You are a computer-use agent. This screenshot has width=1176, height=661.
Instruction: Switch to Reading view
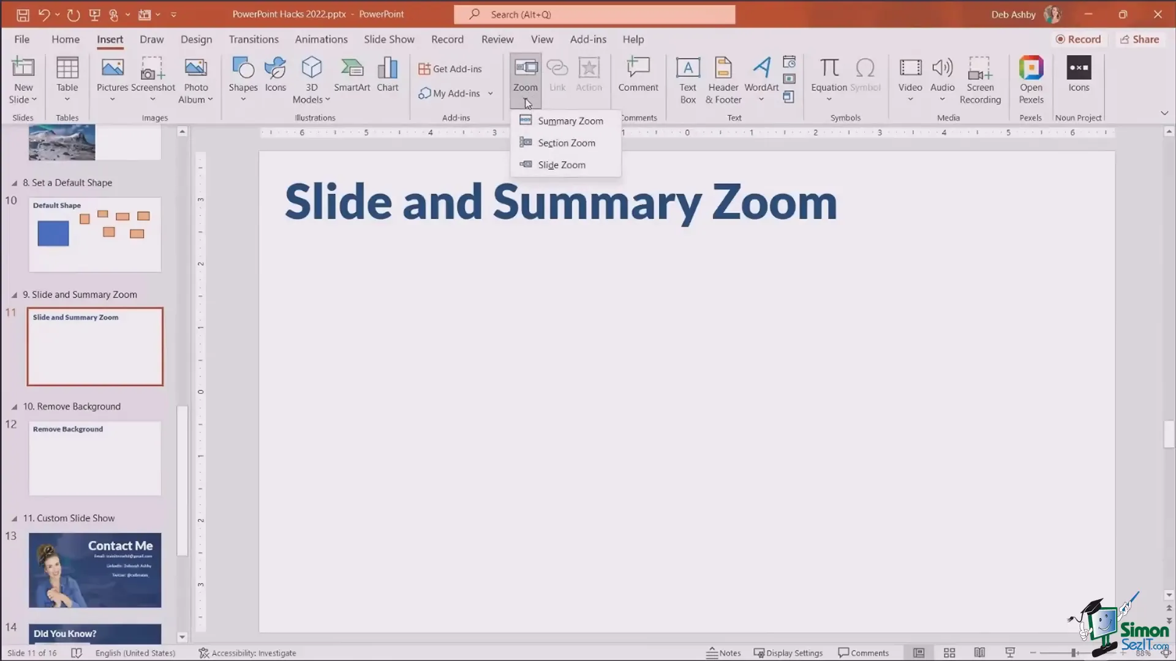(979, 653)
